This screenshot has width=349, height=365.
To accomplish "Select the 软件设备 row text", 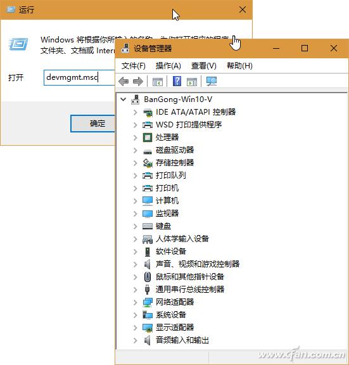I will pyautogui.click(x=171, y=252).
